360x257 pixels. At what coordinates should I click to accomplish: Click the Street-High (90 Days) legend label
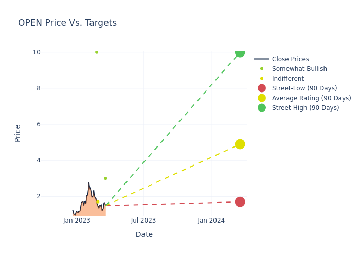pyautogui.click(x=305, y=108)
